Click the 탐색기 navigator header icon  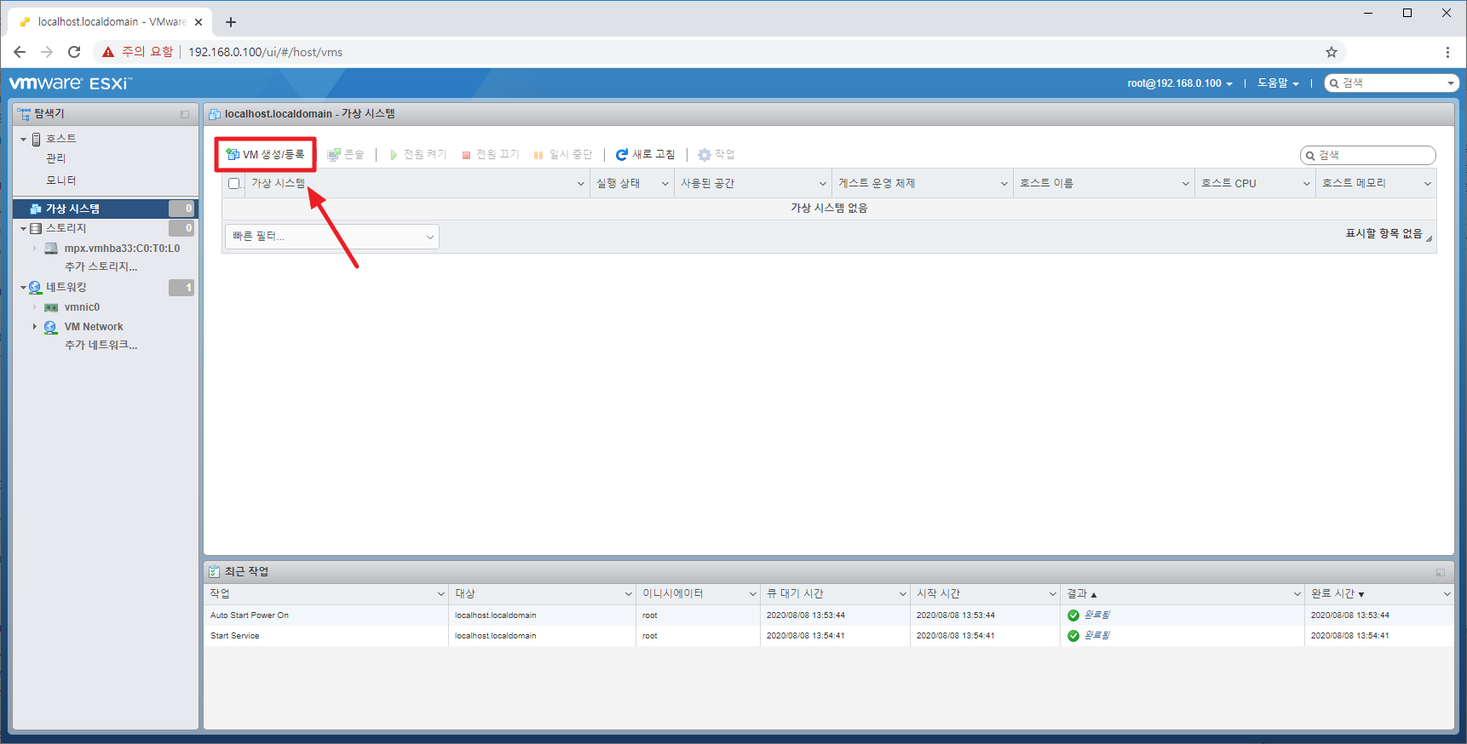pyautogui.click(x=24, y=113)
